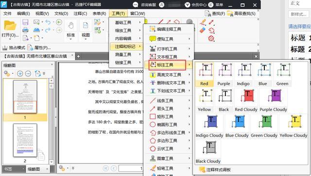
Task: Expand the 缩放工具 submenu
Action: [x=126, y=30]
